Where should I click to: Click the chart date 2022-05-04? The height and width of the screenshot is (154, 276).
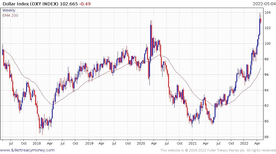click(264, 4)
